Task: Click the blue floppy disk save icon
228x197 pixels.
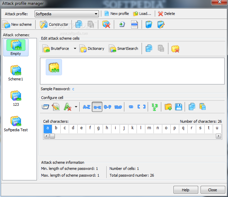Action: pos(179,107)
